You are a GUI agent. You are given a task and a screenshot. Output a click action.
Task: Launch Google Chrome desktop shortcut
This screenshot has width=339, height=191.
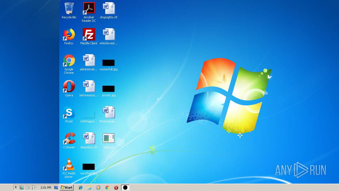69,64
